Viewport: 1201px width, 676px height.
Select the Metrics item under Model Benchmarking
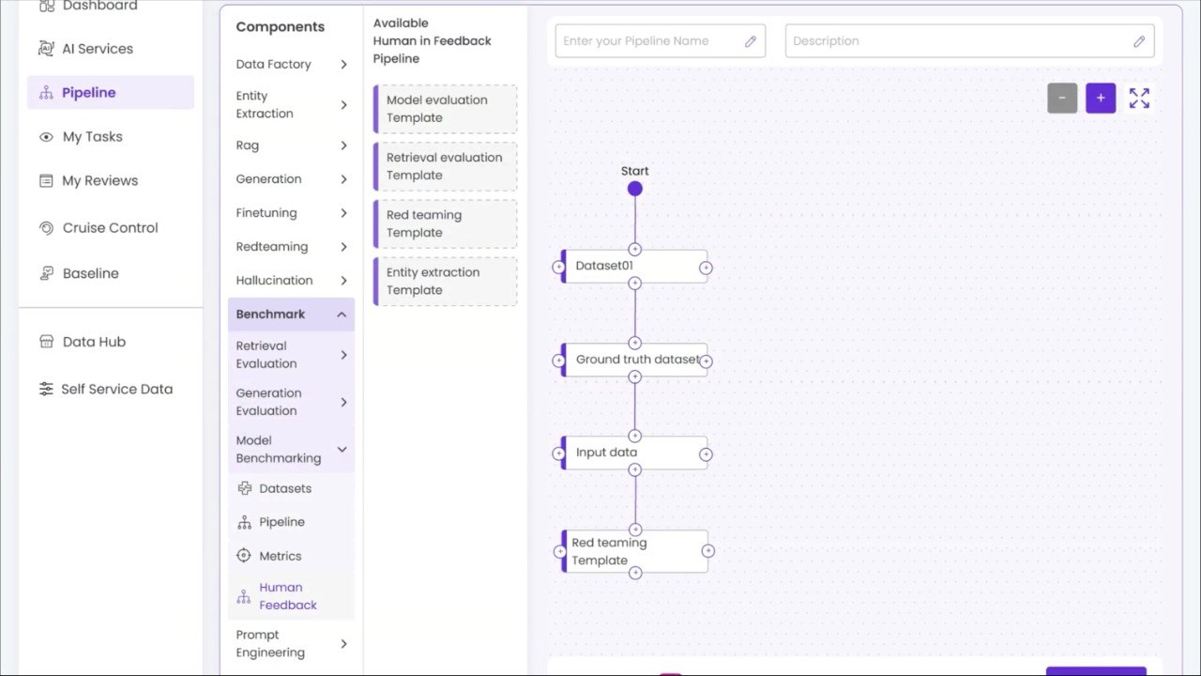280,556
